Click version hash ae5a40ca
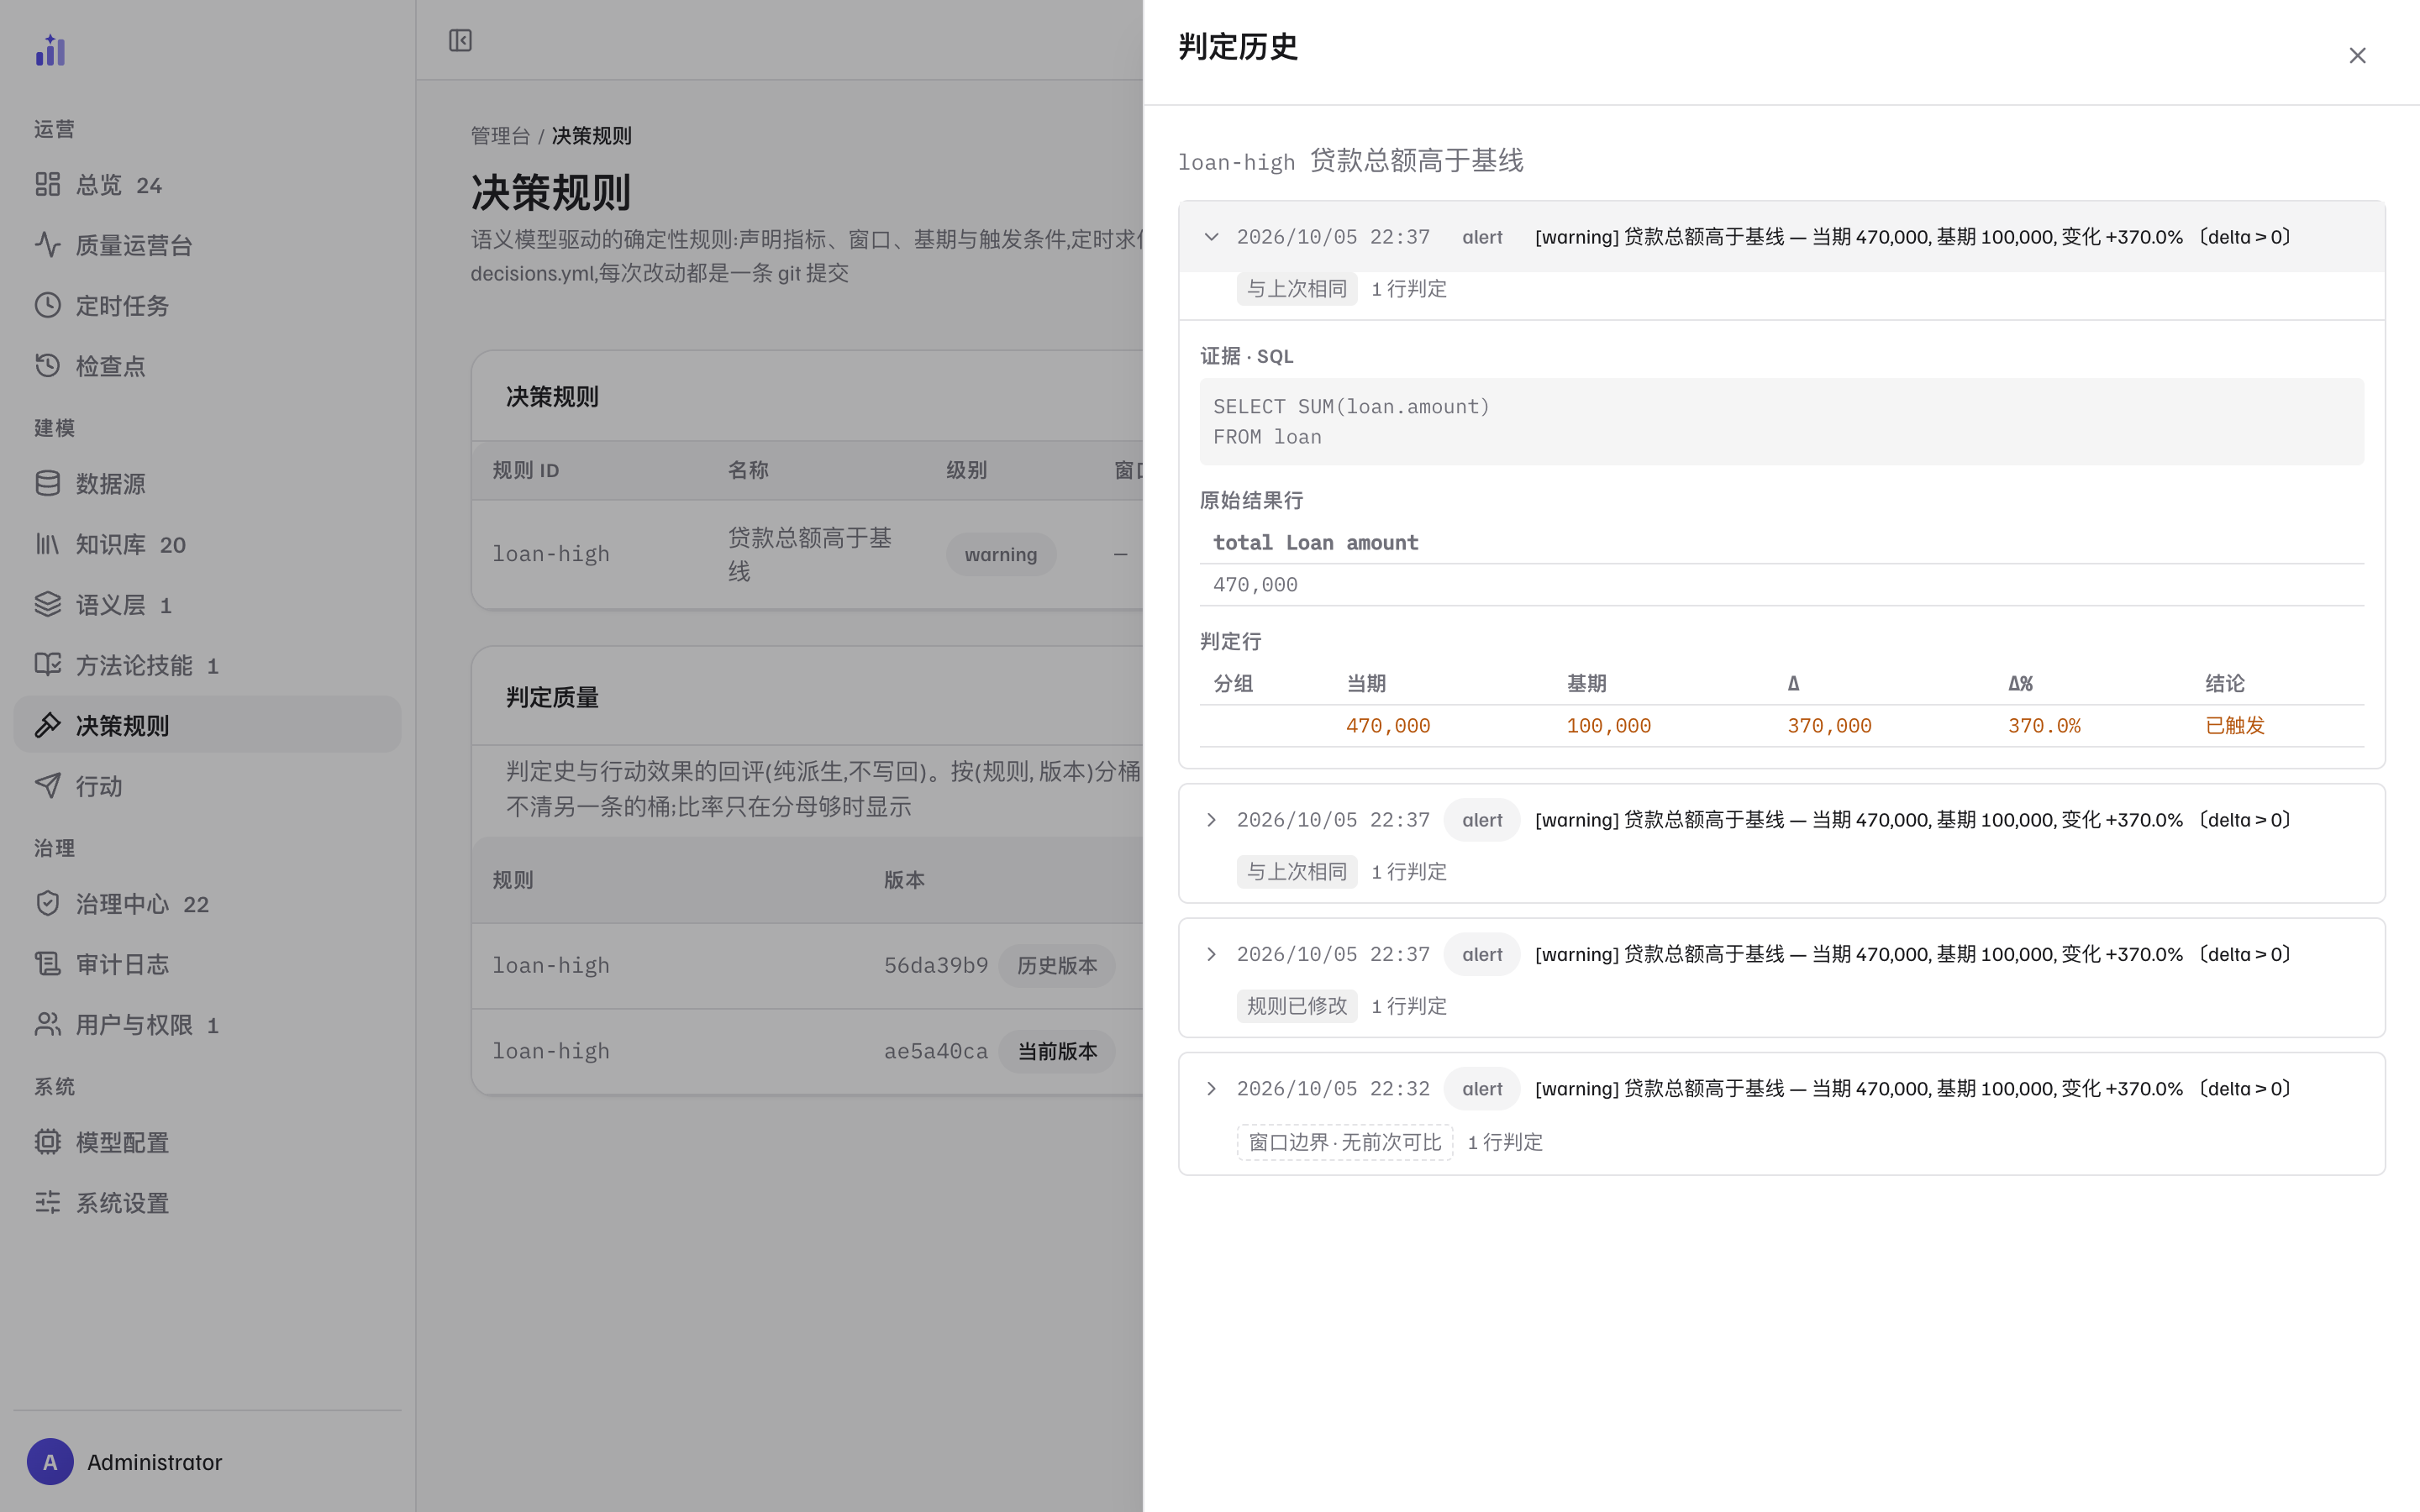 (x=936, y=1052)
